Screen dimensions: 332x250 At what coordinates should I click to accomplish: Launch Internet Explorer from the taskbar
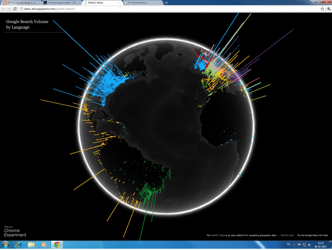point(19,245)
